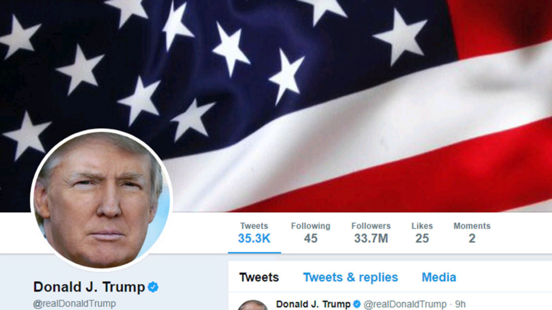View the 33.7M Followers list
Viewport: 552px width, 310px height.
point(371,232)
